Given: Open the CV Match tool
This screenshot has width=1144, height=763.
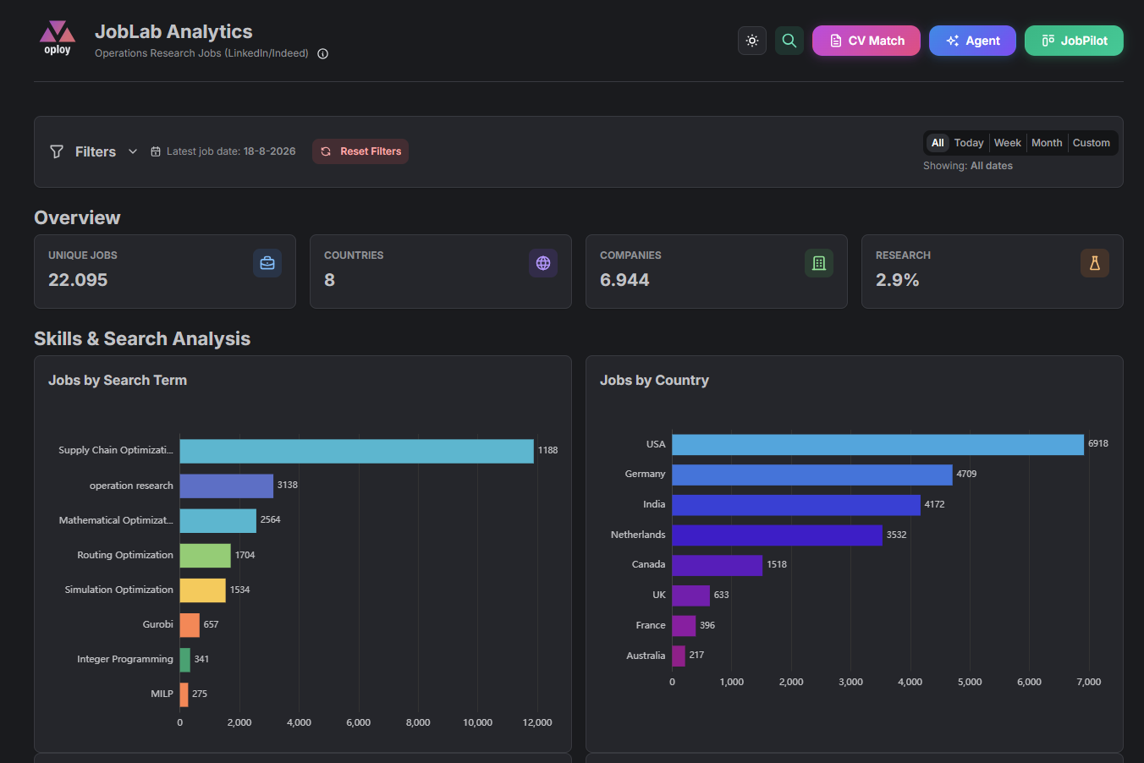Looking at the screenshot, I should point(866,41).
